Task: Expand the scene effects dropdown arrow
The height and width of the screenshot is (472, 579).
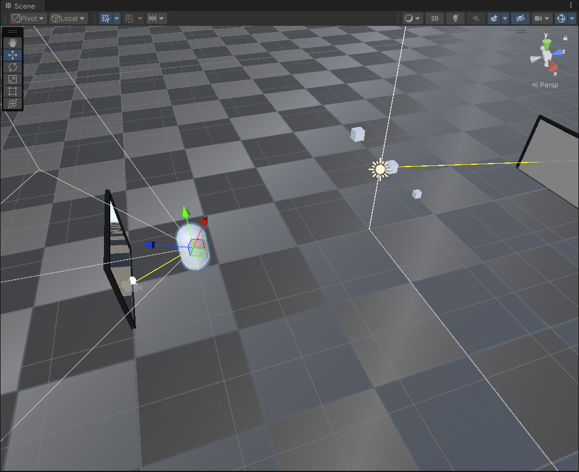Action: click(x=505, y=18)
